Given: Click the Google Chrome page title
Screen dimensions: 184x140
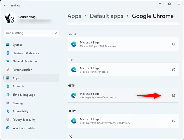Looking at the screenshot, I should 153,16.
